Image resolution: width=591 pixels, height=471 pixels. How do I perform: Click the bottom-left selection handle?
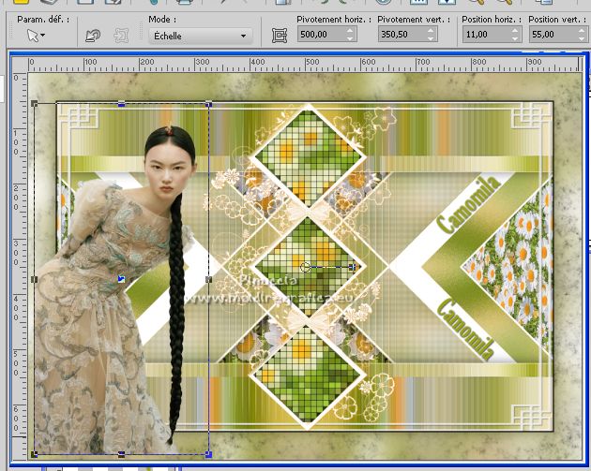click(35, 454)
